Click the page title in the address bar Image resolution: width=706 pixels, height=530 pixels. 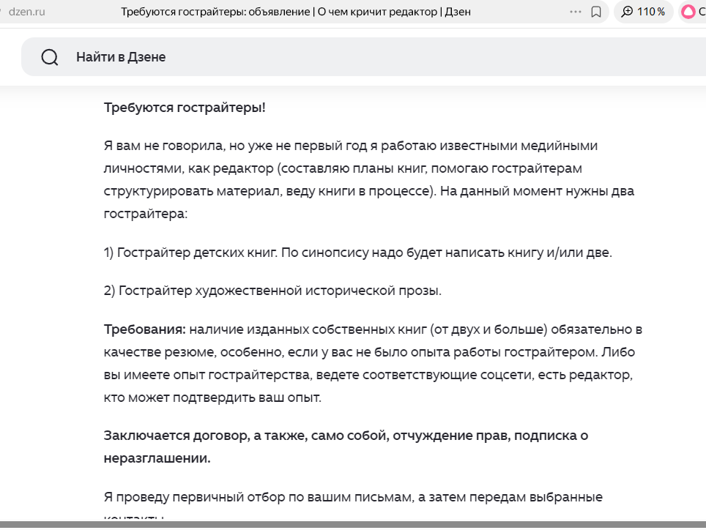coord(295,12)
